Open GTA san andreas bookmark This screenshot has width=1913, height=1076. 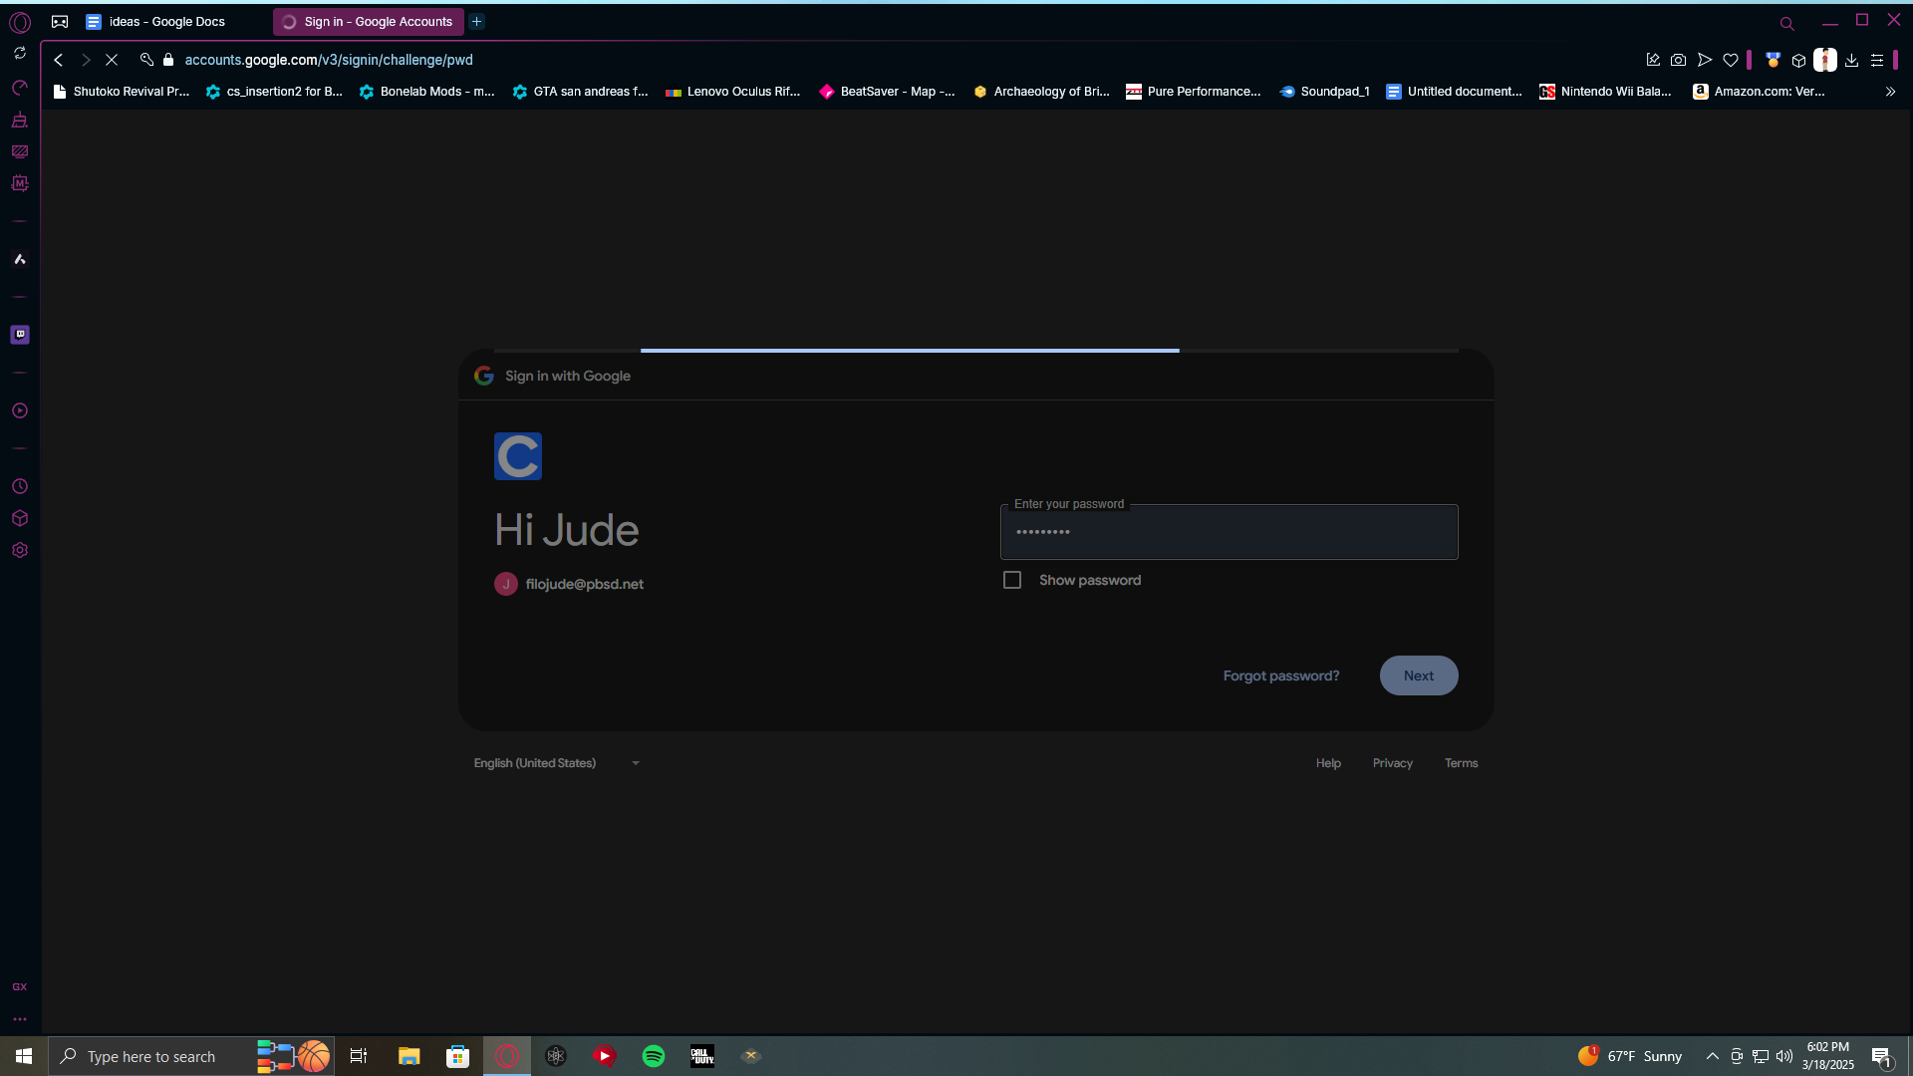tap(581, 92)
